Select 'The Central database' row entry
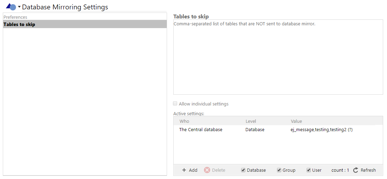Image resolution: width=387 pixels, height=179 pixels. pyautogui.click(x=201, y=130)
